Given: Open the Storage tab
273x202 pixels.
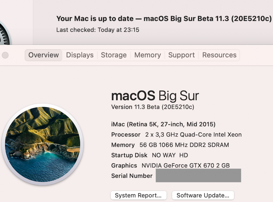Looking at the screenshot, I should coord(114,55).
